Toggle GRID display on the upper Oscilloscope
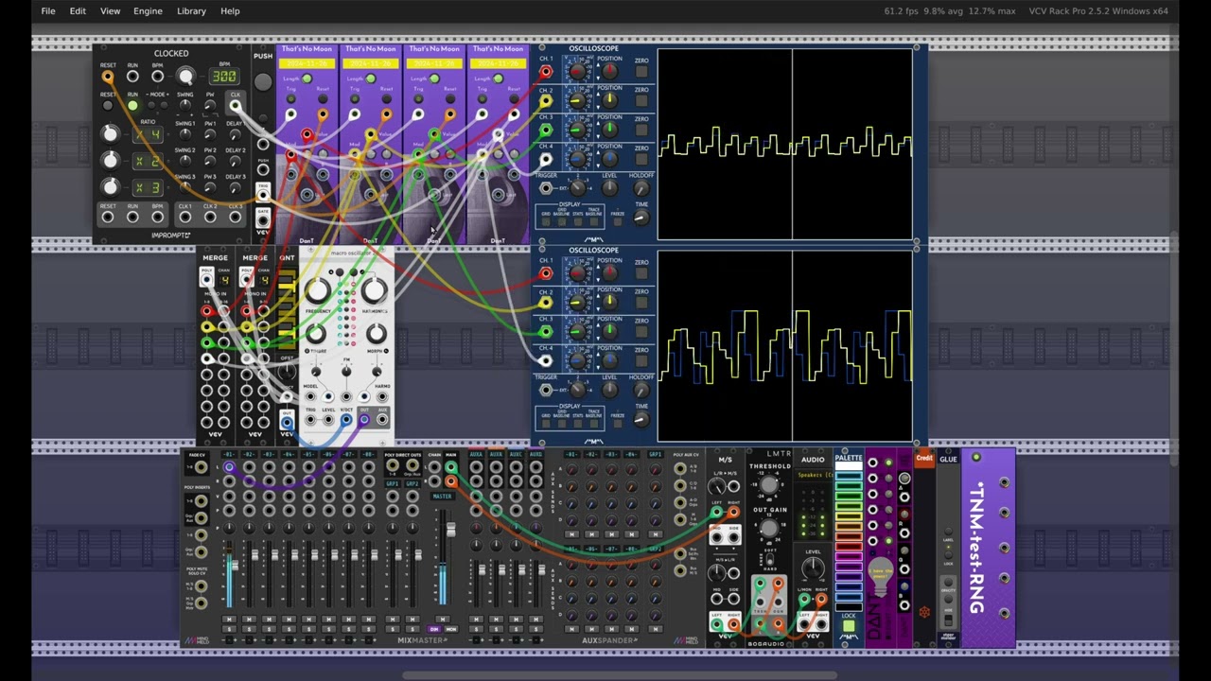1211x681 pixels. pos(546,223)
